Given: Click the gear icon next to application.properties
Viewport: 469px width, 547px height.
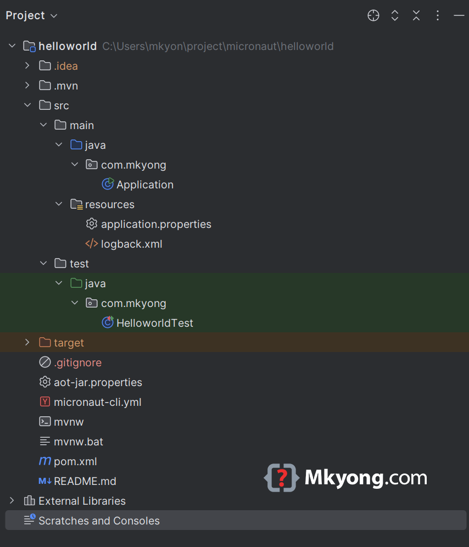Looking at the screenshot, I should (x=92, y=224).
